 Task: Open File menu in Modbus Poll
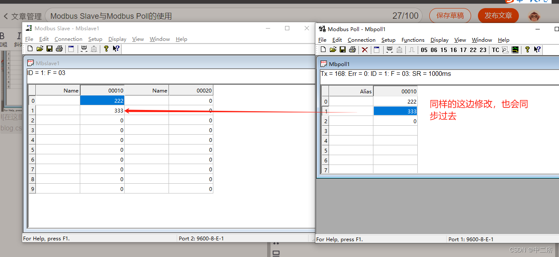click(x=322, y=40)
